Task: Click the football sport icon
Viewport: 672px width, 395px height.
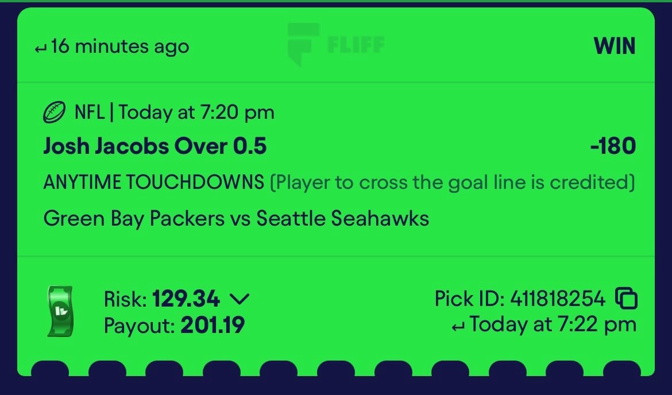Action: (x=55, y=113)
